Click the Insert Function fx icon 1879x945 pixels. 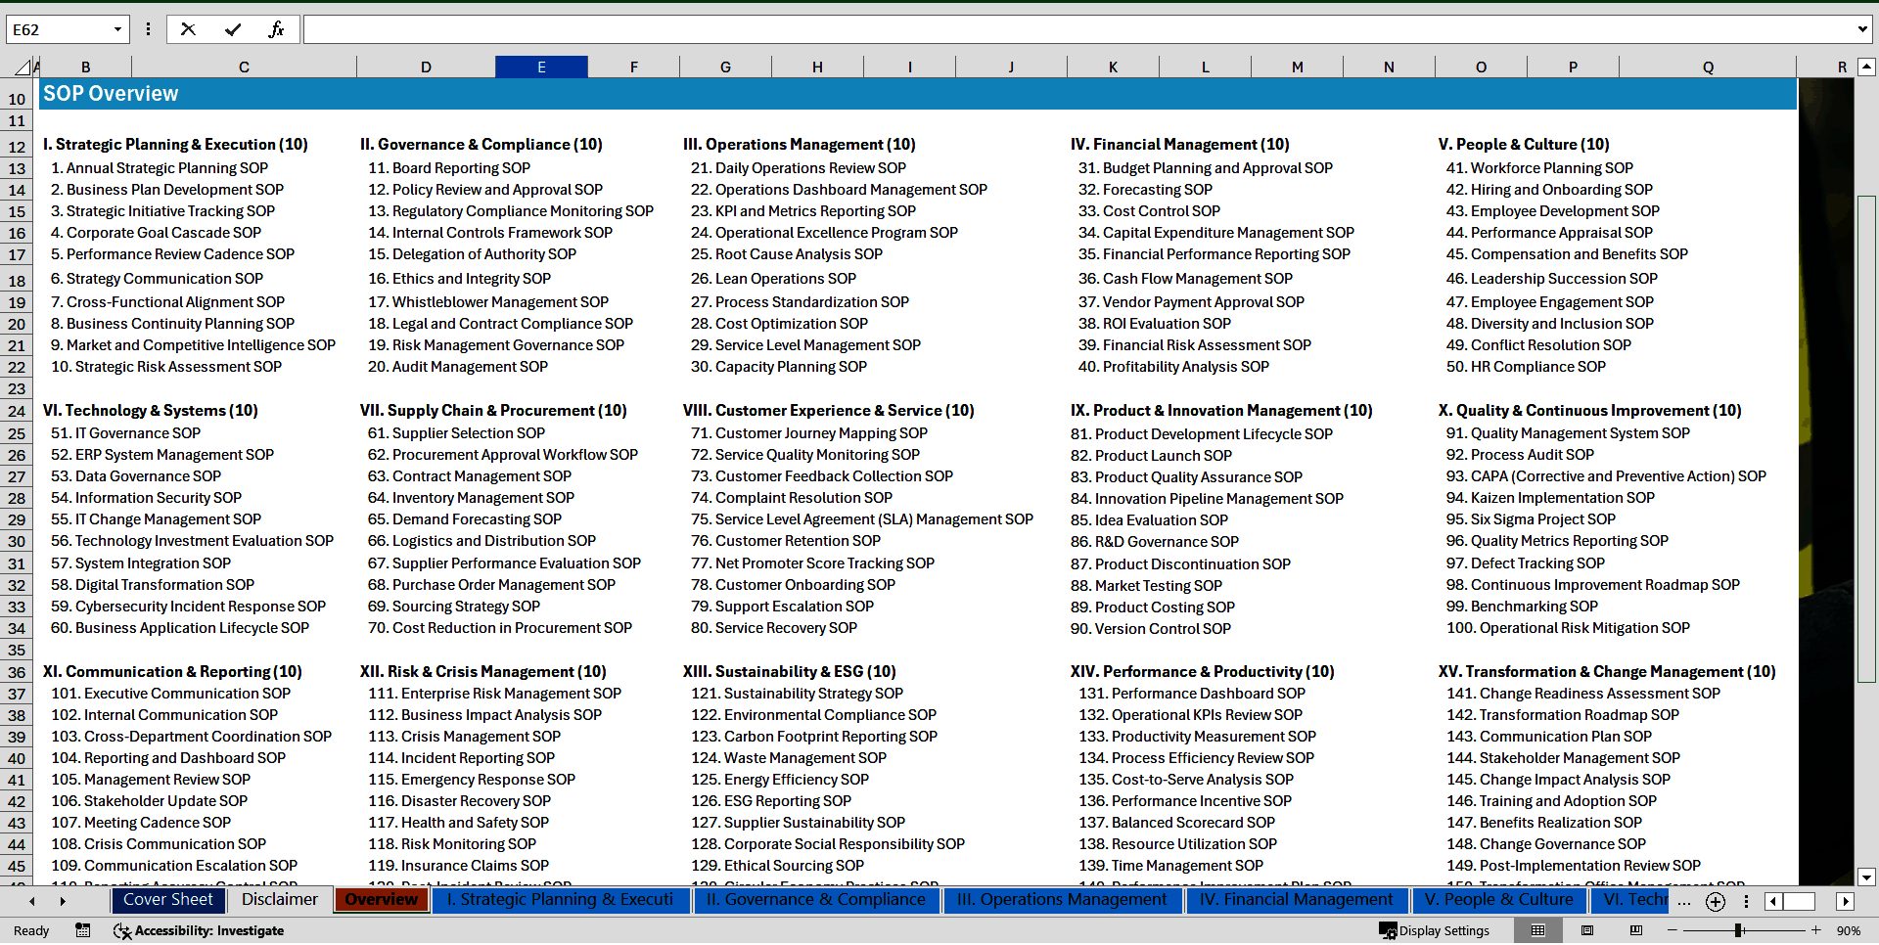tap(276, 29)
